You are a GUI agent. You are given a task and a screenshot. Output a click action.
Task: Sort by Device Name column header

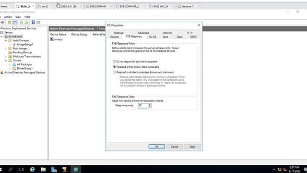[58, 34]
